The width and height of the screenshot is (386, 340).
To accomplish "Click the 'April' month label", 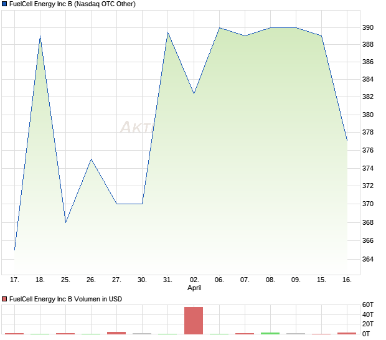I will click(x=194, y=288).
